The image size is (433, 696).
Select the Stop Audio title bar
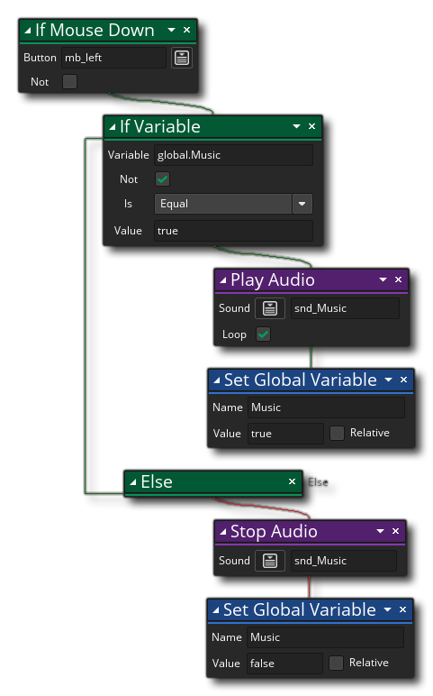pyautogui.click(x=310, y=532)
